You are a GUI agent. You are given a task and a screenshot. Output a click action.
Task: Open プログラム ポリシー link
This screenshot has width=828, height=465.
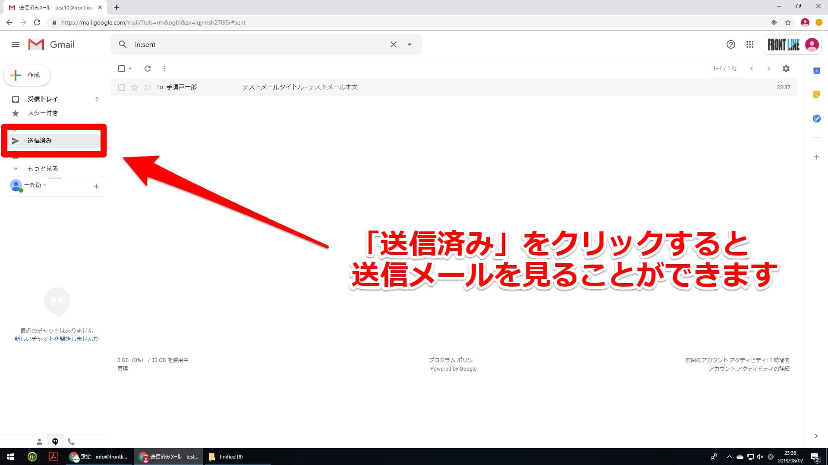pos(453,360)
